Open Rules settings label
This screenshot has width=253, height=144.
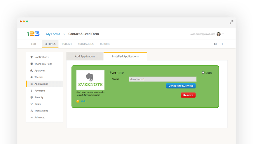[37, 104]
